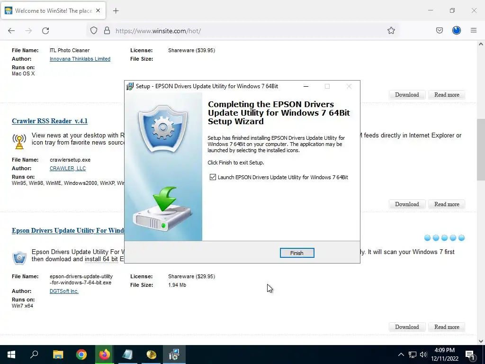Open CRAWLER, LLC author link
485x364 pixels.
click(x=68, y=168)
